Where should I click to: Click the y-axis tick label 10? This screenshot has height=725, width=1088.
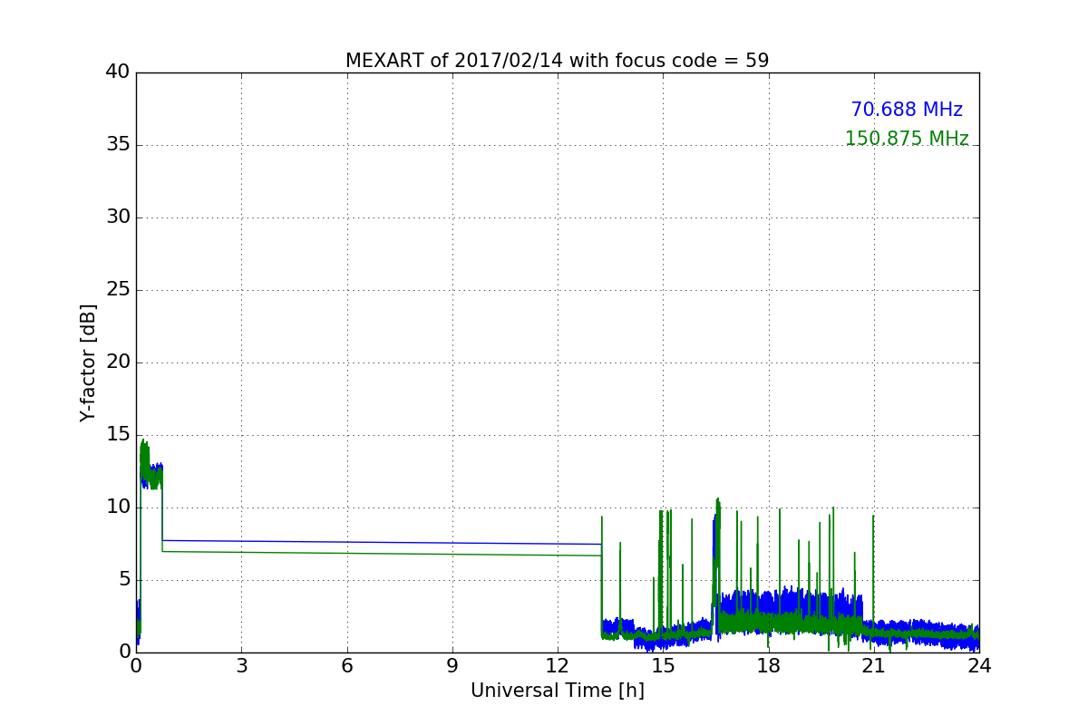(118, 507)
